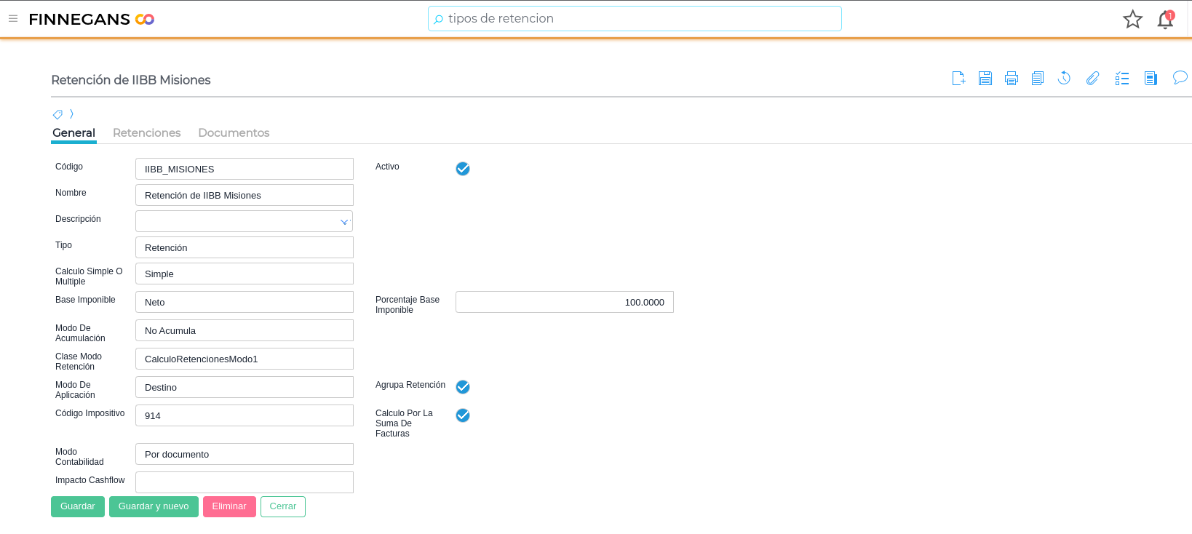Click the new document icon
Image resolution: width=1192 pixels, height=534 pixels.
[x=958, y=79]
